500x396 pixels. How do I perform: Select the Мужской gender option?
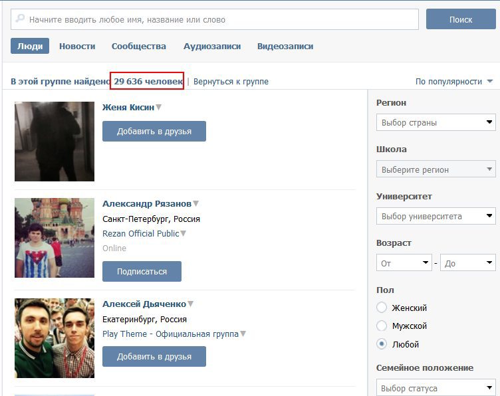pos(382,326)
